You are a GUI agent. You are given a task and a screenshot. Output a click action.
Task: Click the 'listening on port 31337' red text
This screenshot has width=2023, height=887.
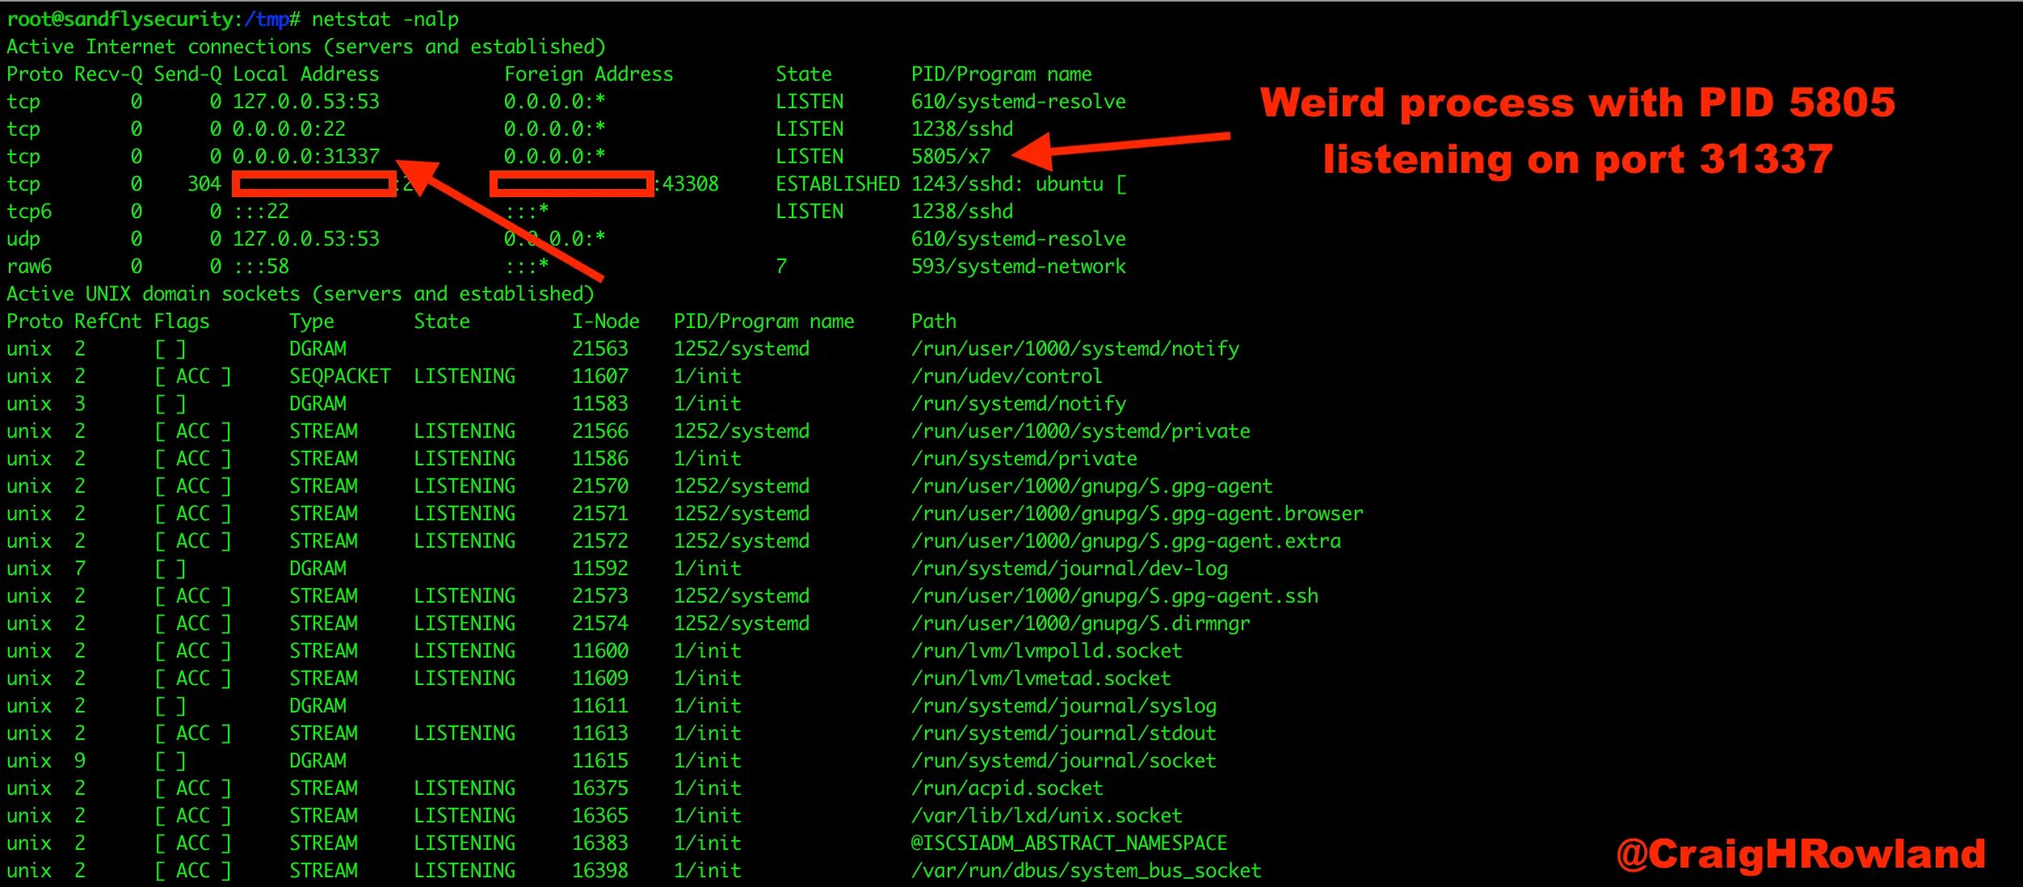point(1576,159)
